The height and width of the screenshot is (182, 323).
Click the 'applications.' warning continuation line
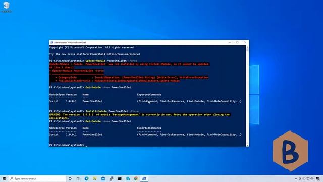[59, 118]
